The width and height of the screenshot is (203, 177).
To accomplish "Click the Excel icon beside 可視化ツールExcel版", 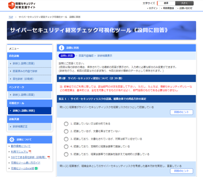I will coord(36,168).
